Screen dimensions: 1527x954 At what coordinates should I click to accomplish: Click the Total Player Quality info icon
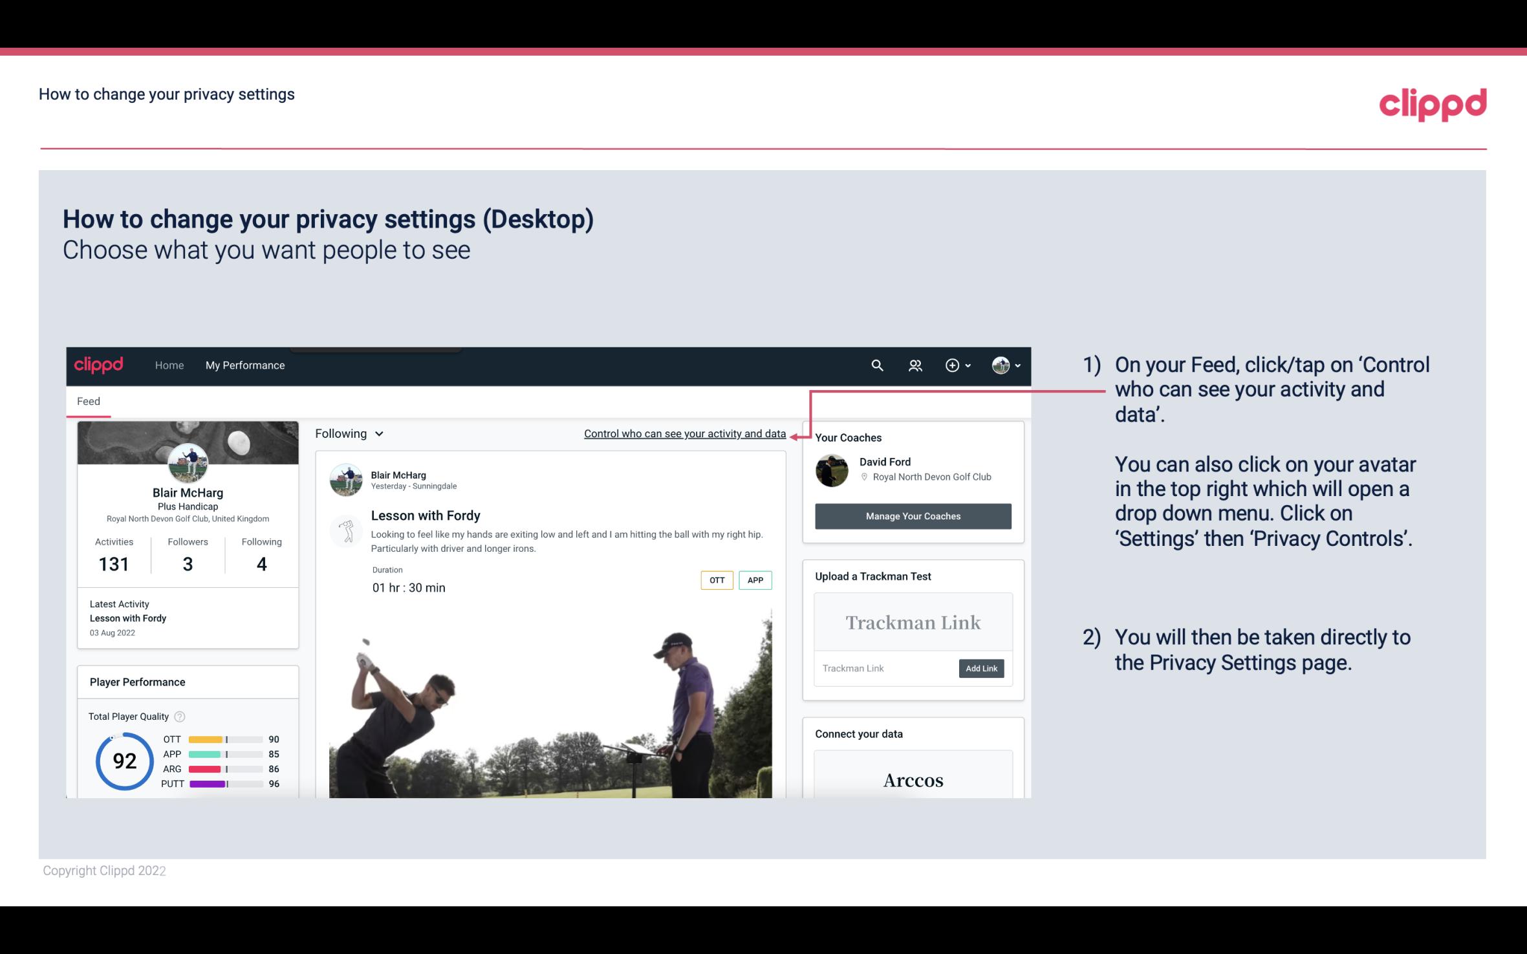point(178,715)
